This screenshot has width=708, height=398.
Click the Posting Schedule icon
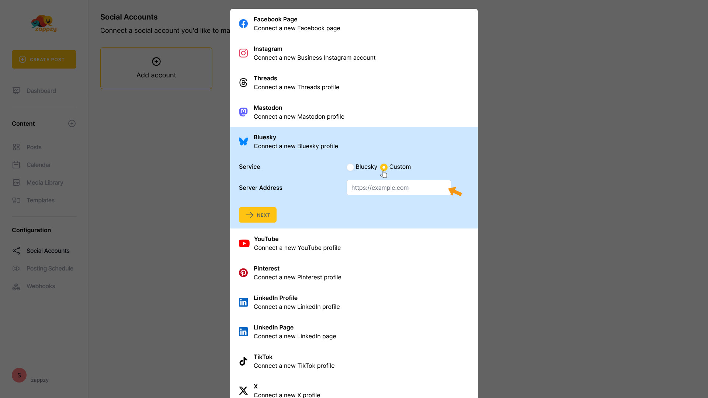pyautogui.click(x=16, y=268)
